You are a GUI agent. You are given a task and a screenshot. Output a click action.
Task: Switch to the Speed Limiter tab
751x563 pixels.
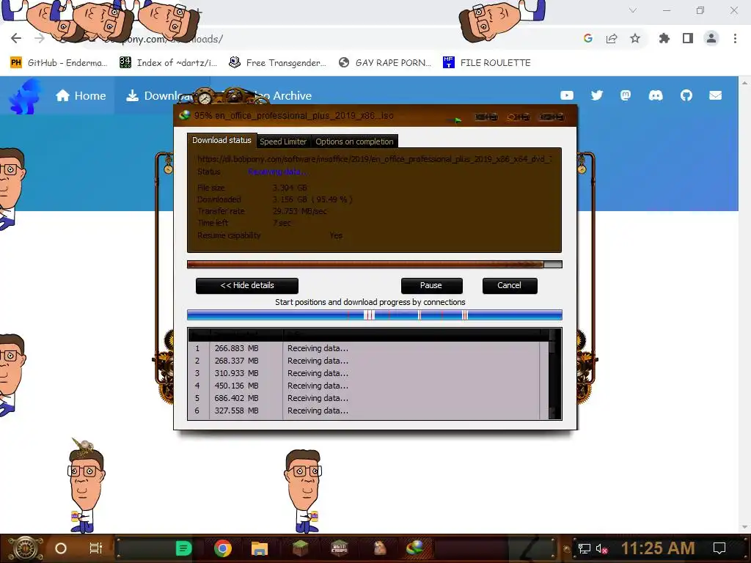(283, 141)
